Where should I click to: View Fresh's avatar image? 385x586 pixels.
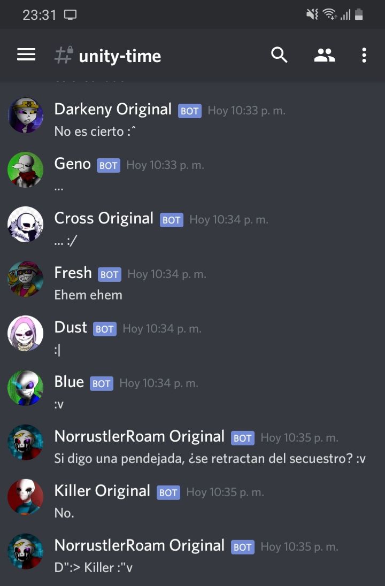[x=26, y=279]
